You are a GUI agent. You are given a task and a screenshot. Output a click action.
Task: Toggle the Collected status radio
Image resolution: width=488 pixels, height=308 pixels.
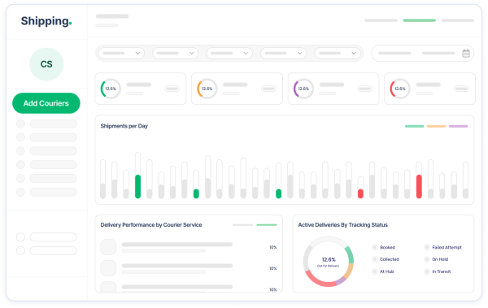tap(375, 259)
